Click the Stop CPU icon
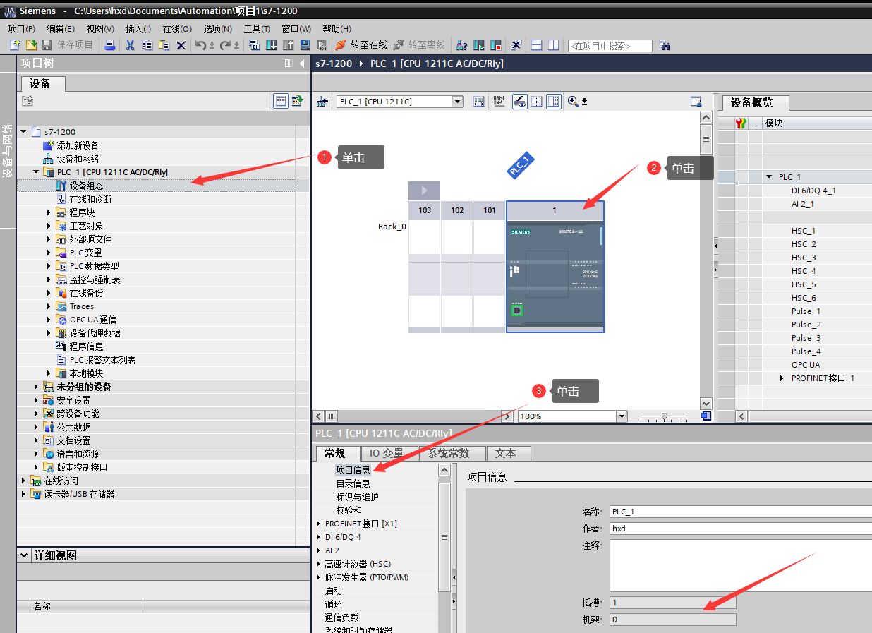The width and height of the screenshot is (872, 633). (x=496, y=45)
